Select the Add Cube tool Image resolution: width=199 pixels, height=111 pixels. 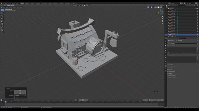tap(2, 33)
